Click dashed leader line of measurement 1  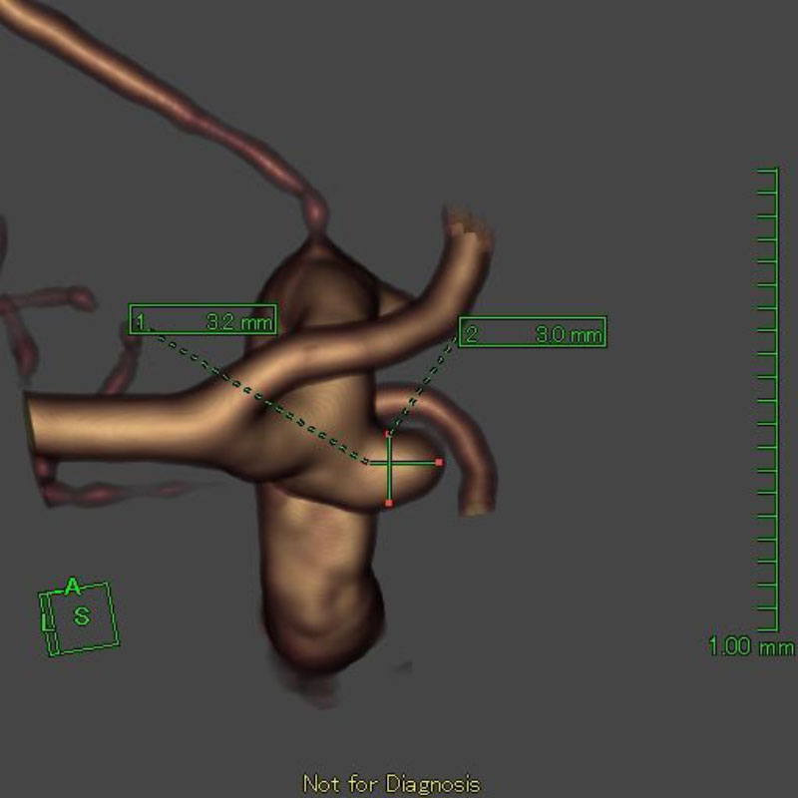pos(259,397)
